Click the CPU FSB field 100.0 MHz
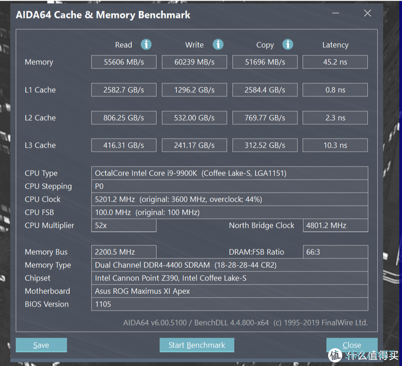Image resolution: width=402 pixels, height=366 pixels. point(229,213)
